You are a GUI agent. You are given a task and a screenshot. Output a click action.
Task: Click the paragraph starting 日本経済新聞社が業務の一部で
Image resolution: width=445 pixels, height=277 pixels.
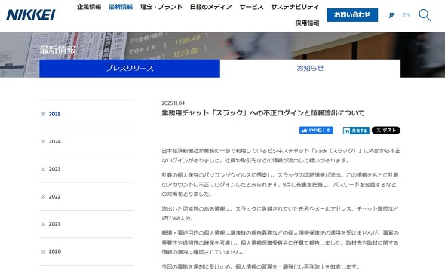pyautogui.click(x=281, y=155)
